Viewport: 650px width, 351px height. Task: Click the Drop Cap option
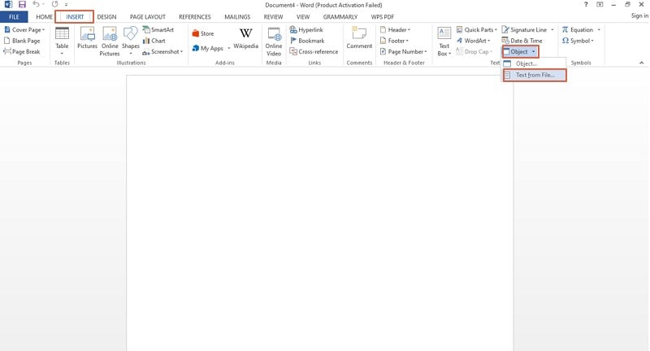pos(474,51)
